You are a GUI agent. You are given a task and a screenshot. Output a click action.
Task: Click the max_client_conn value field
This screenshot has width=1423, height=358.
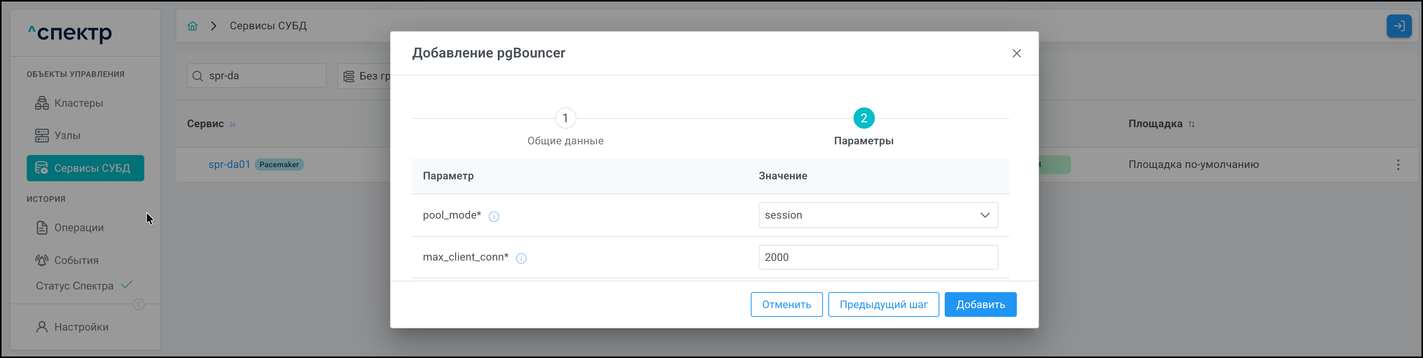click(x=878, y=257)
